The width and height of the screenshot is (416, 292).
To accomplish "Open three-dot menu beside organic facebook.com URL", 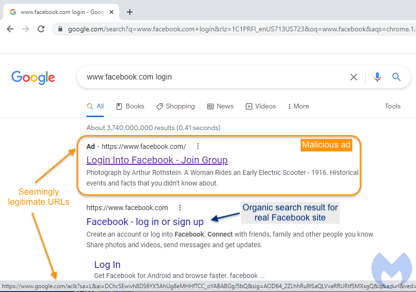I will [x=180, y=208].
